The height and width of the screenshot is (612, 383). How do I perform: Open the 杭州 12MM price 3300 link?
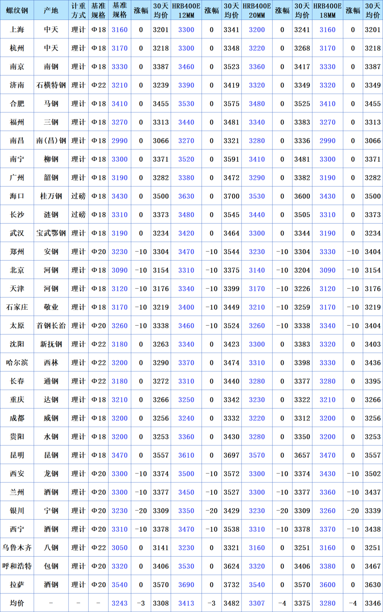pos(186,48)
